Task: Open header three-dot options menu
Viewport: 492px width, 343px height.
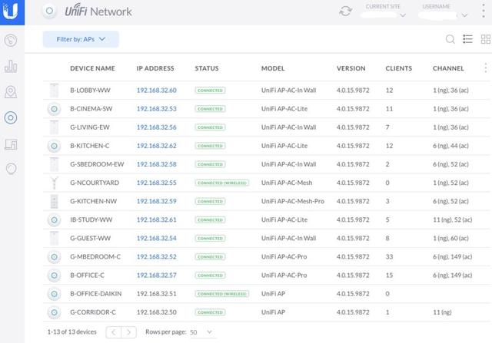Action: (484, 12)
